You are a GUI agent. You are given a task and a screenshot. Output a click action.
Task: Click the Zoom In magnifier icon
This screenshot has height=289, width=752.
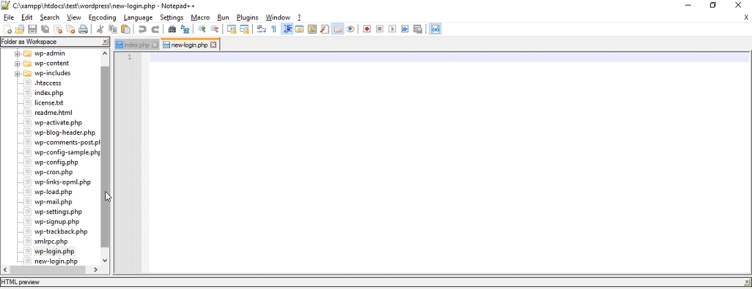click(202, 30)
